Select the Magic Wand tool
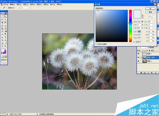Viewport: 159px width, 116px height. tap(5, 19)
